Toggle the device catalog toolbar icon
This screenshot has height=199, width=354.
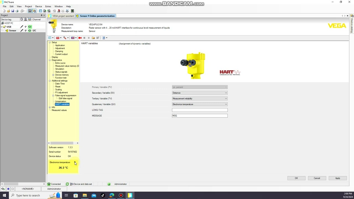point(34,11)
